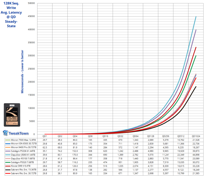Click the '39,873' Solidigm P5336 QD1024 cell
This screenshot has height=189, width=206.
[196, 151]
